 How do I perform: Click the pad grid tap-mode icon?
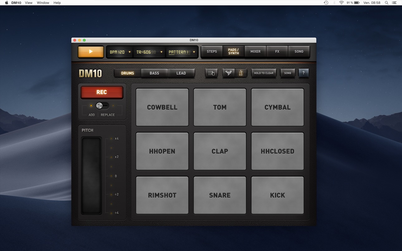211,73
